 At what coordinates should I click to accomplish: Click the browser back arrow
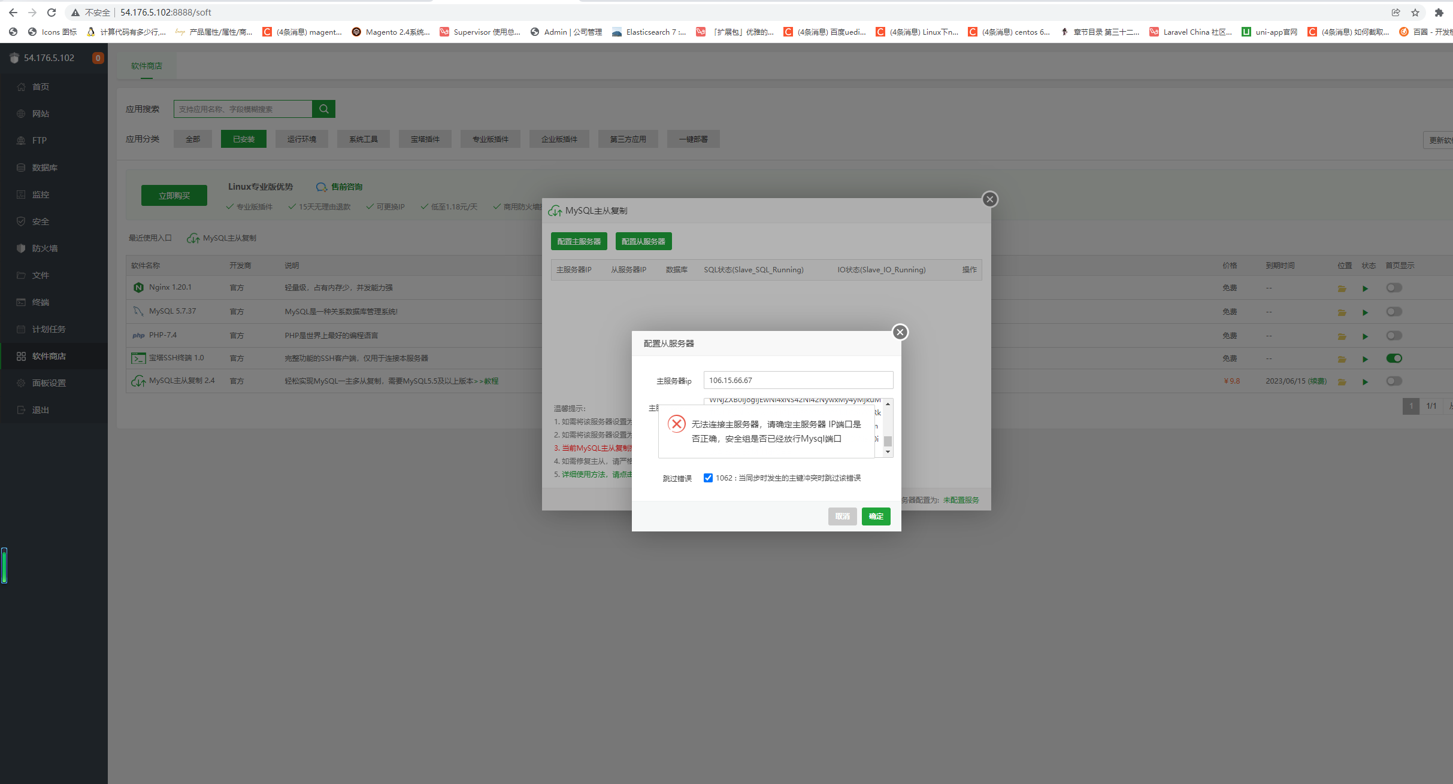coord(13,13)
